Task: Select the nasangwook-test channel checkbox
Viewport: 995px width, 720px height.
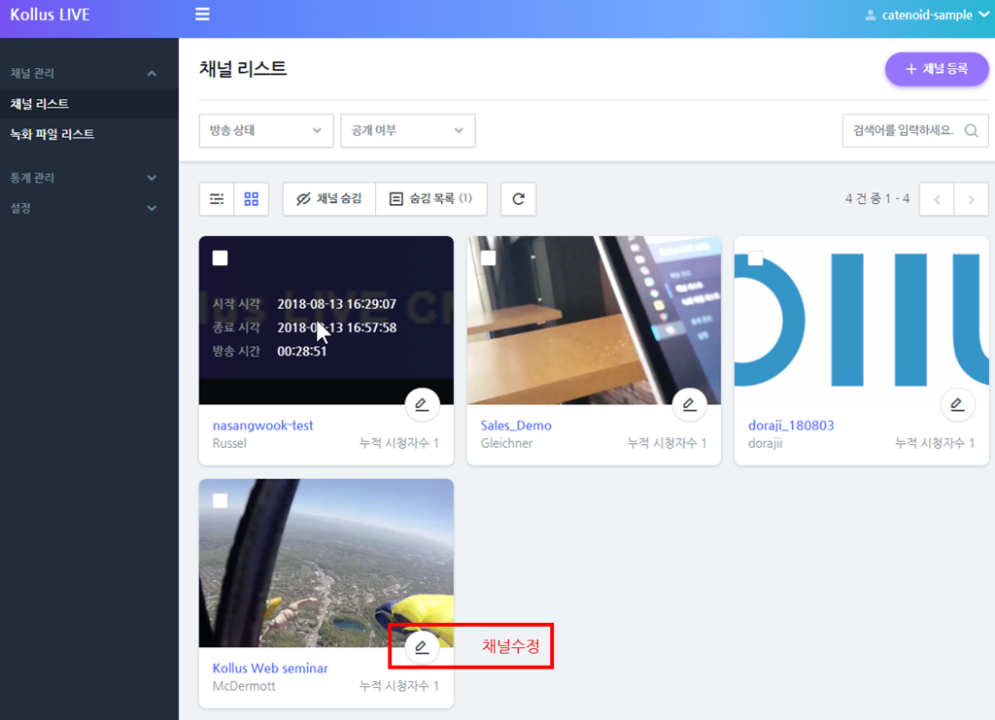Action: click(x=221, y=257)
